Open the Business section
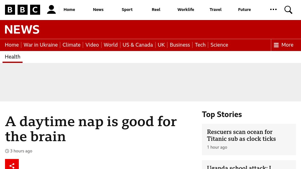Viewport: 301px width, 169px height. (180, 45)
